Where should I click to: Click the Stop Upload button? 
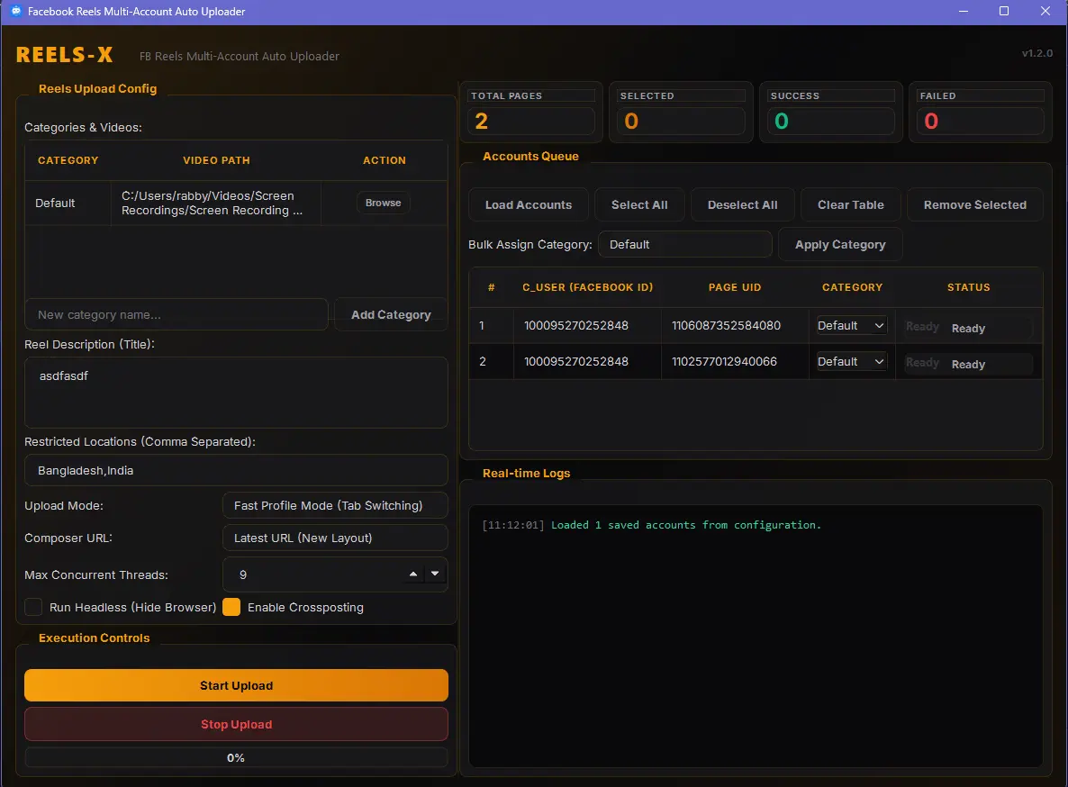236,724
